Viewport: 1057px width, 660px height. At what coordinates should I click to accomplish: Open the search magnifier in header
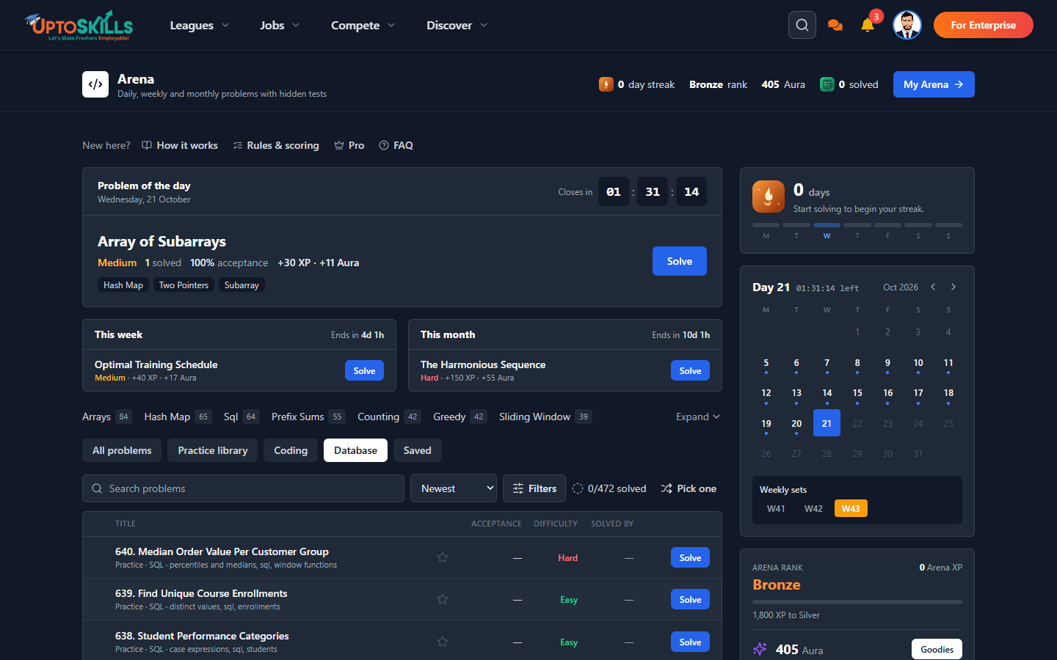[x=802, y=25]
